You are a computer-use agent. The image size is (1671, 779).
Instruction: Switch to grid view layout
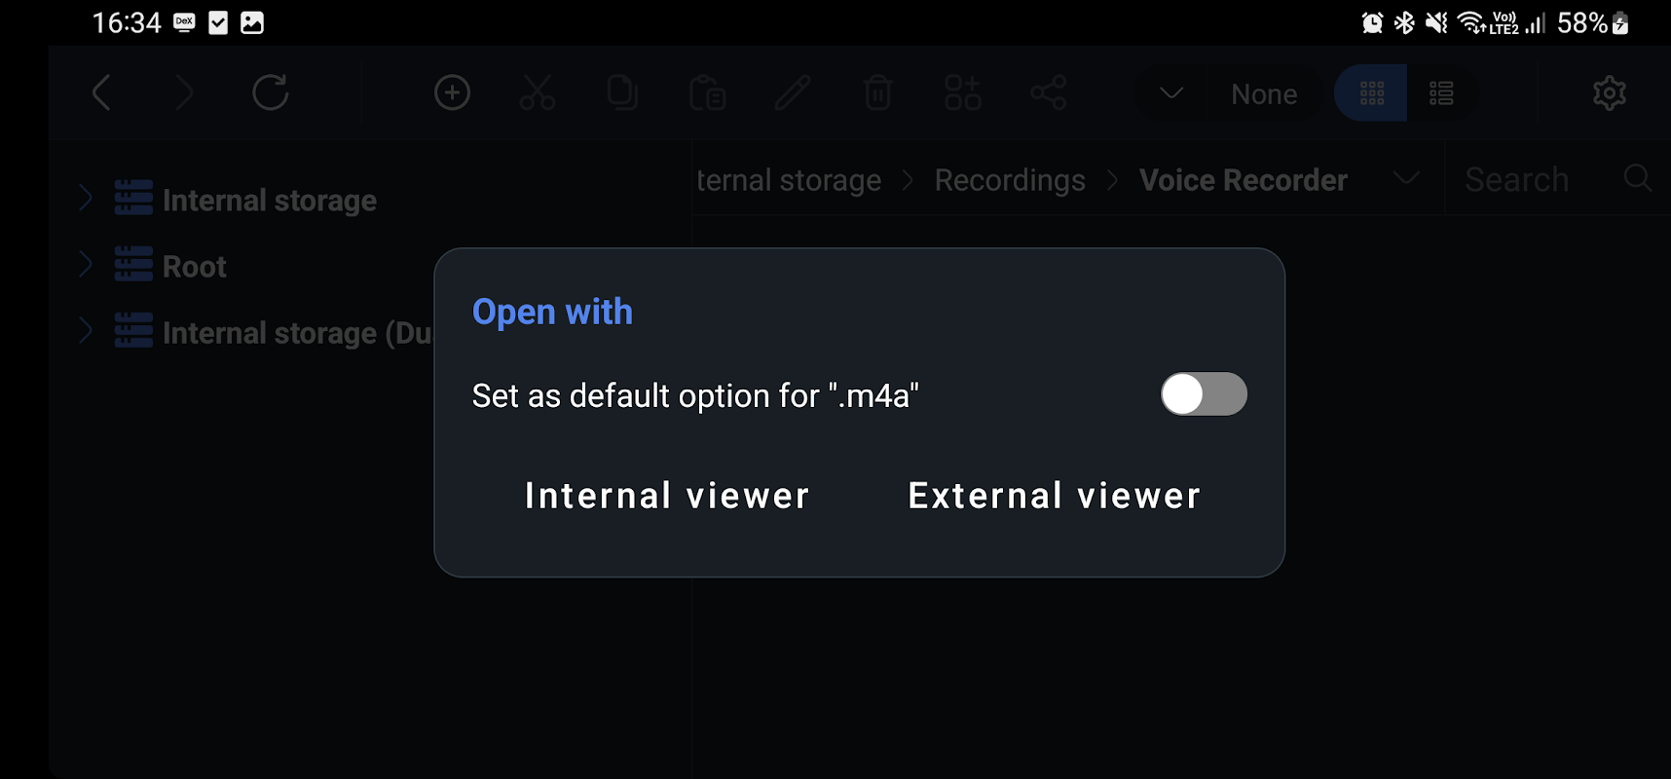click(1371, 93)
